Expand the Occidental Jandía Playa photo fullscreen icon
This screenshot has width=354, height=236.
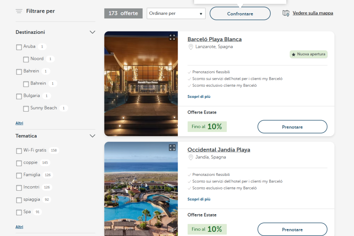click(x=172, y=148)
